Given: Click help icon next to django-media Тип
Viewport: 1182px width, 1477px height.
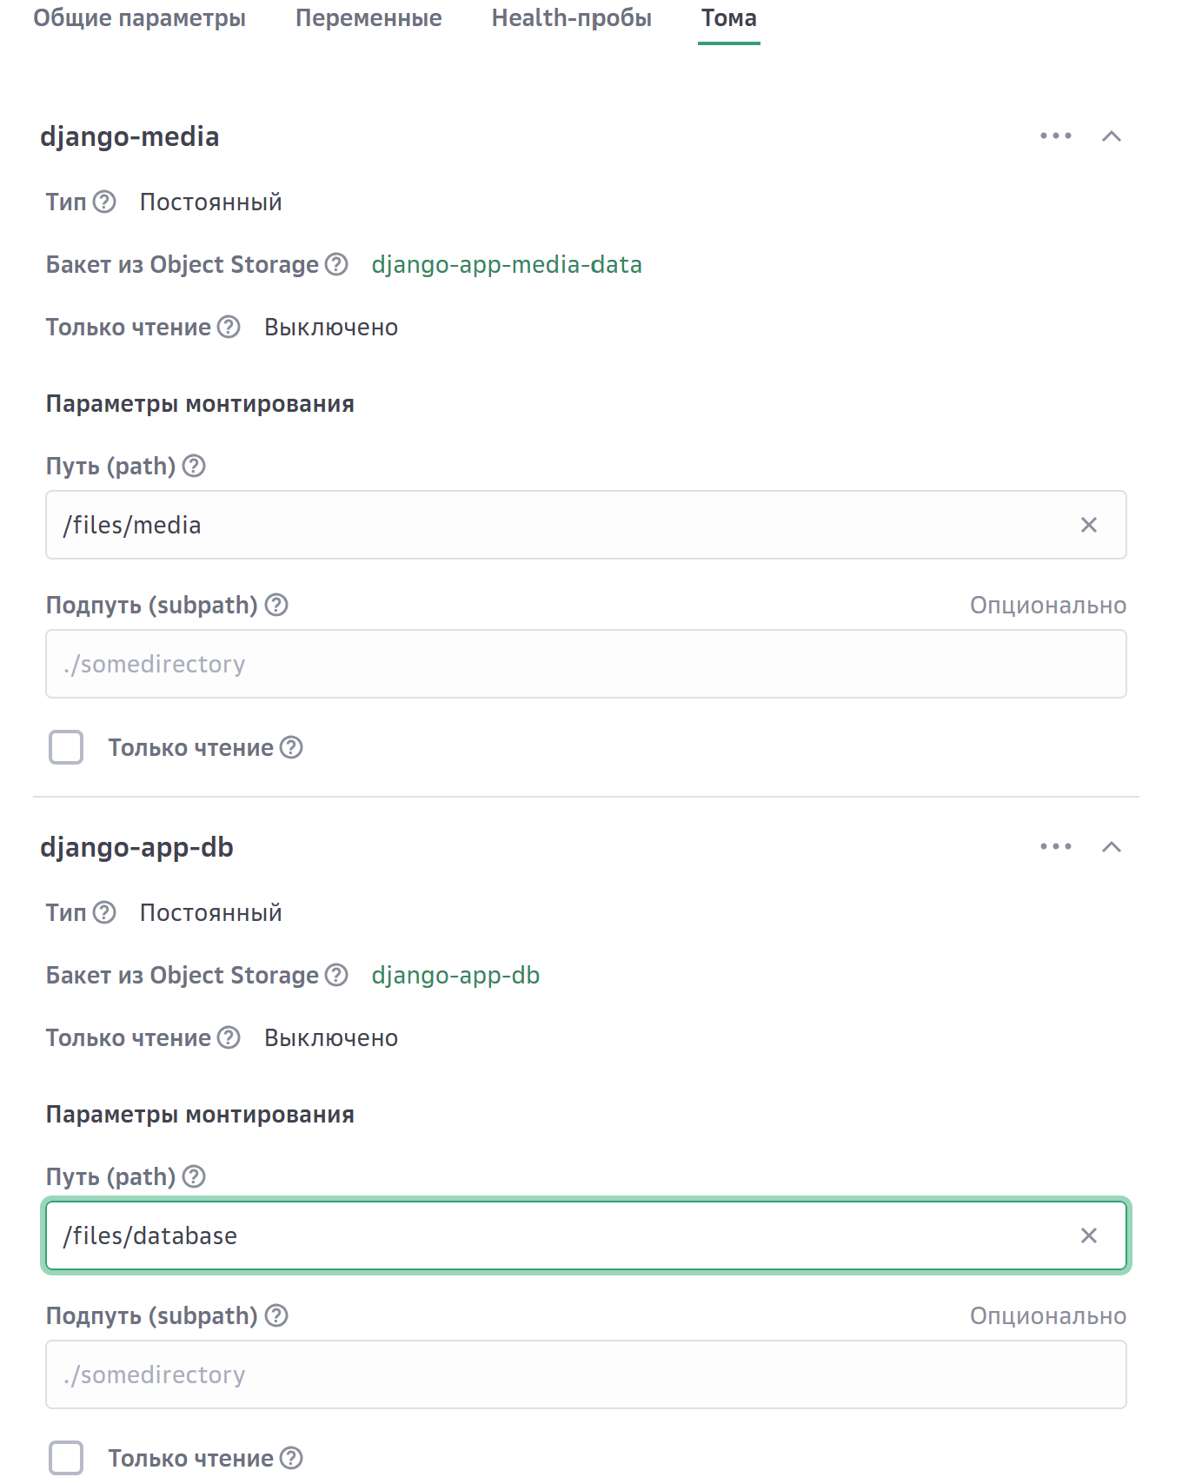Looking at the screenshot, I should click(x=104, y=202).
